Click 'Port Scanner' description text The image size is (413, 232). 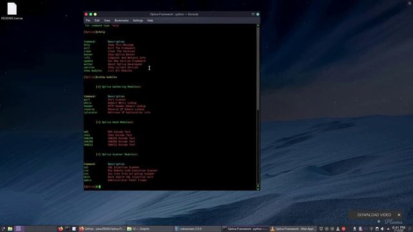click(x=117, y=100)
